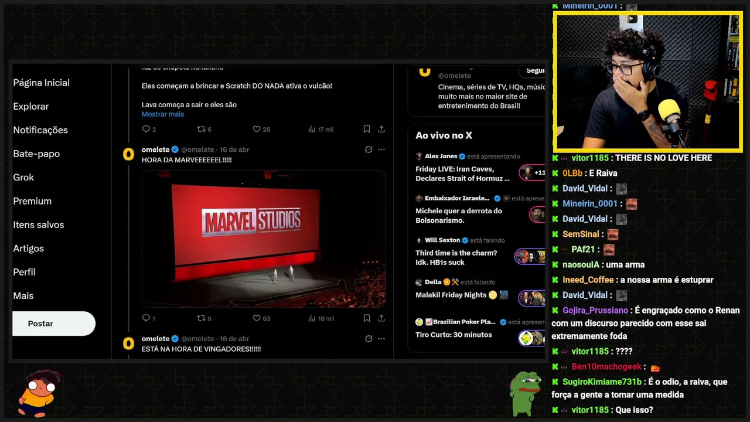Open Michele quer a derrota do Bolsonarismo broadcast
This screenshot has width=750, height=422.
pyautogui.click(x=459, y=216)
